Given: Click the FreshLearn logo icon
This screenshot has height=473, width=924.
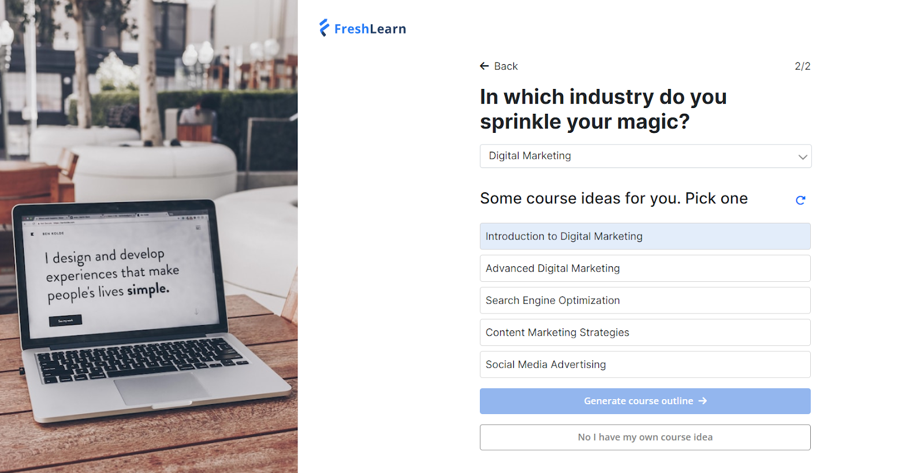Looking at the screenshot, I should coord(324,28).
